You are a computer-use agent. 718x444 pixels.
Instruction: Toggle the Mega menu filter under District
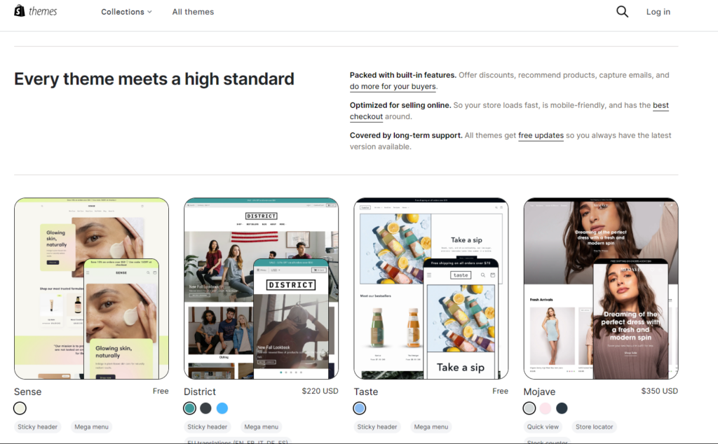click(x=261, y=426)
